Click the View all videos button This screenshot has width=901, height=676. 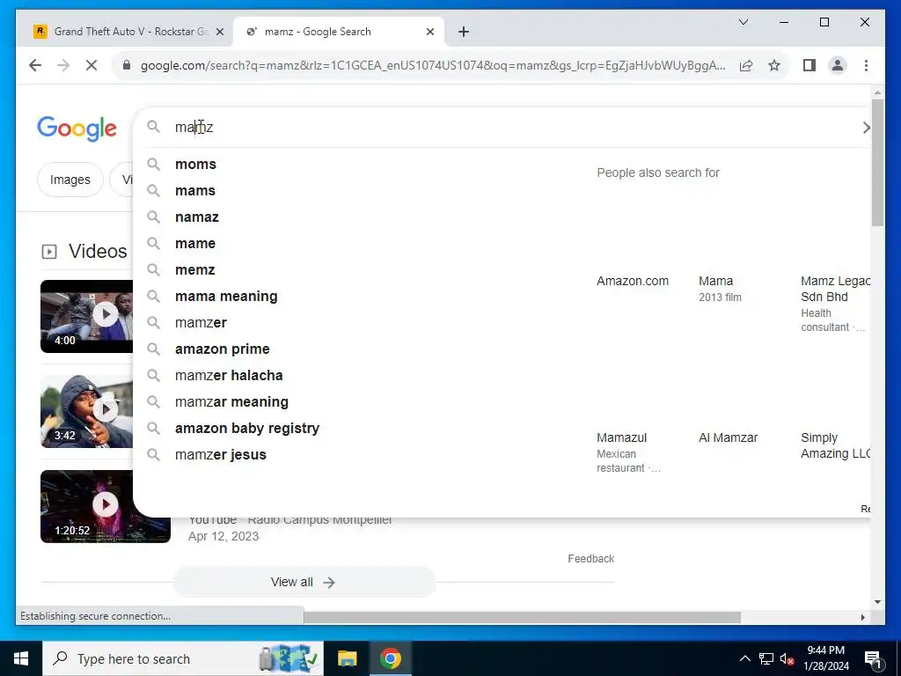pyautogui.click(x=304, y=583)
